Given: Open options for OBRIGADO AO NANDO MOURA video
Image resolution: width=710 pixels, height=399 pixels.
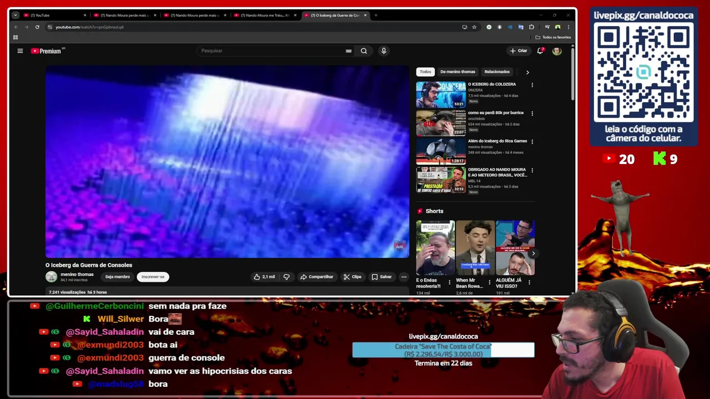Looking at the screenshot, I should [532, 171].
